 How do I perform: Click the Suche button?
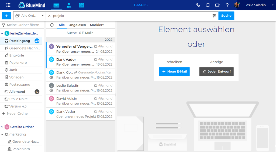tap(226, 16)
